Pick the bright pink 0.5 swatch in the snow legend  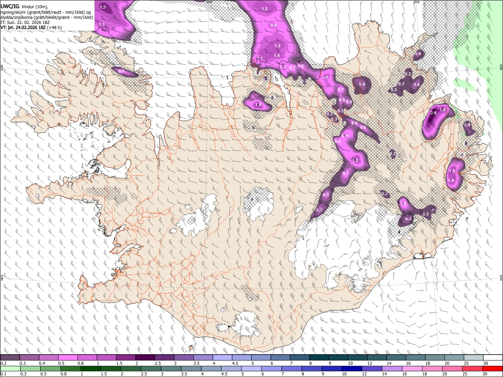pyautogui.click(x=68, y=358)
